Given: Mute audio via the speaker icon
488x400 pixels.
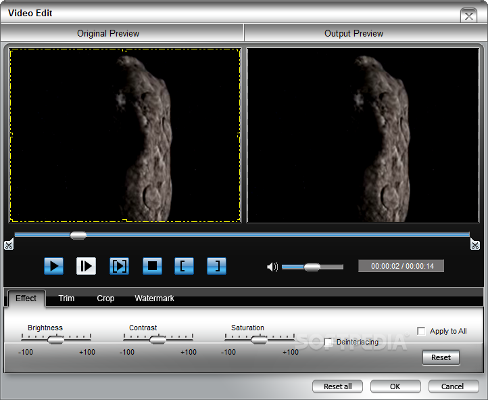Looking at the screenshot, I should click(272, 267).
